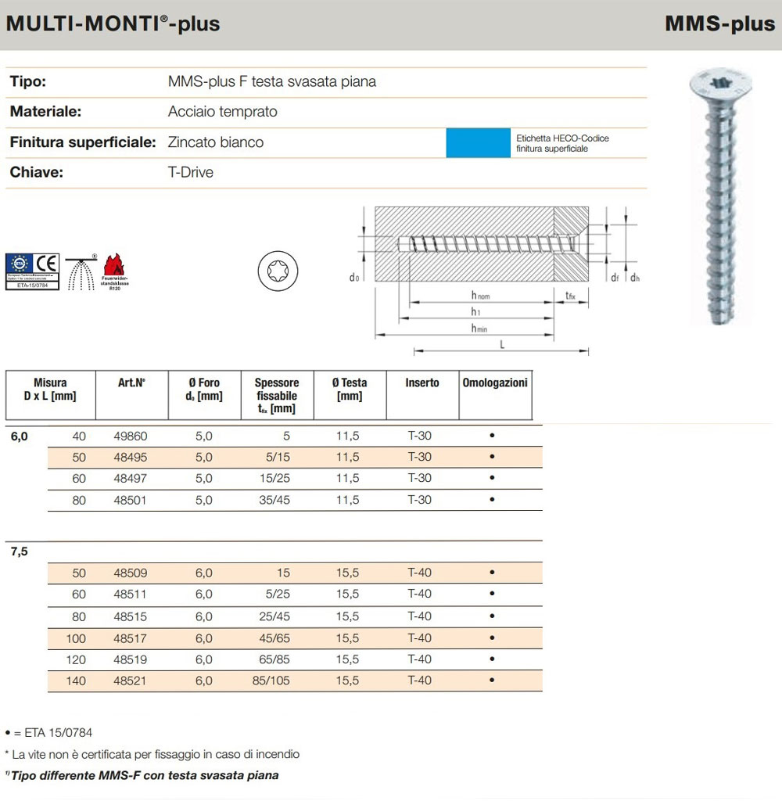Select article number 48521
The image size is (782, 801).
tap(130, 681)
